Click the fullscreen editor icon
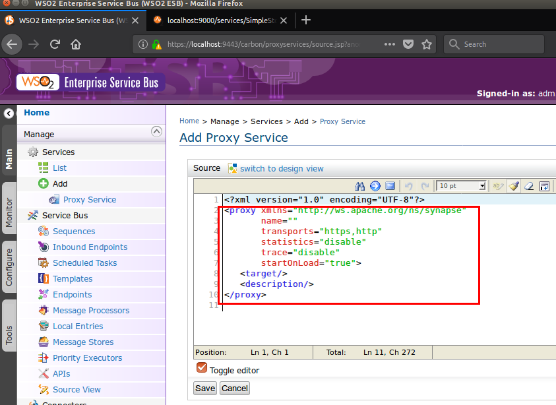Screen dimensions: 556x405 pyautogui.click(x=390, y=186)
